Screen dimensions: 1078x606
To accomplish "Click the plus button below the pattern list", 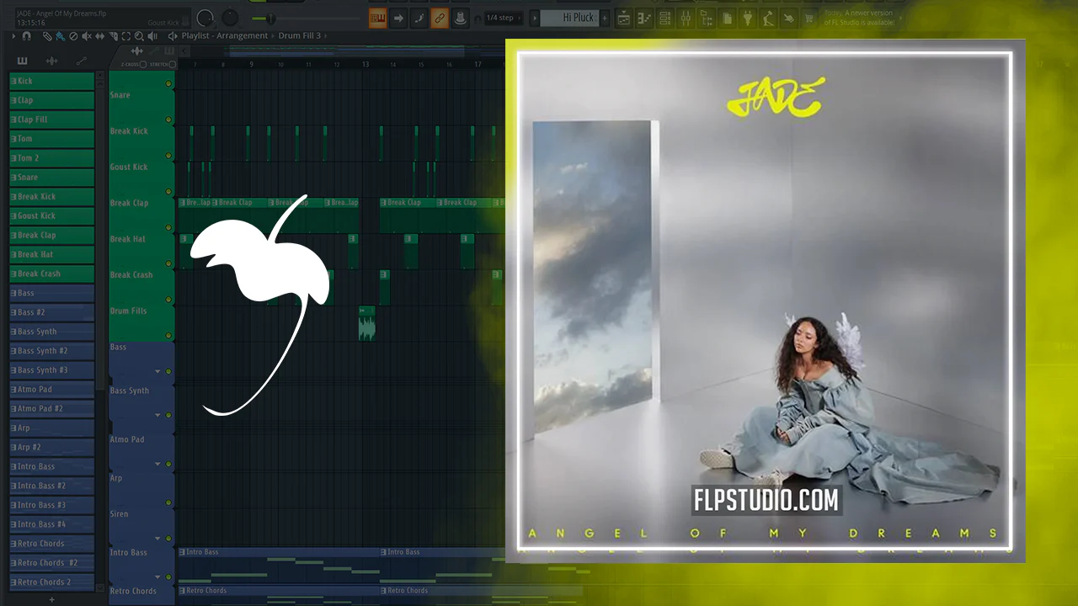I will coord(51,599).
